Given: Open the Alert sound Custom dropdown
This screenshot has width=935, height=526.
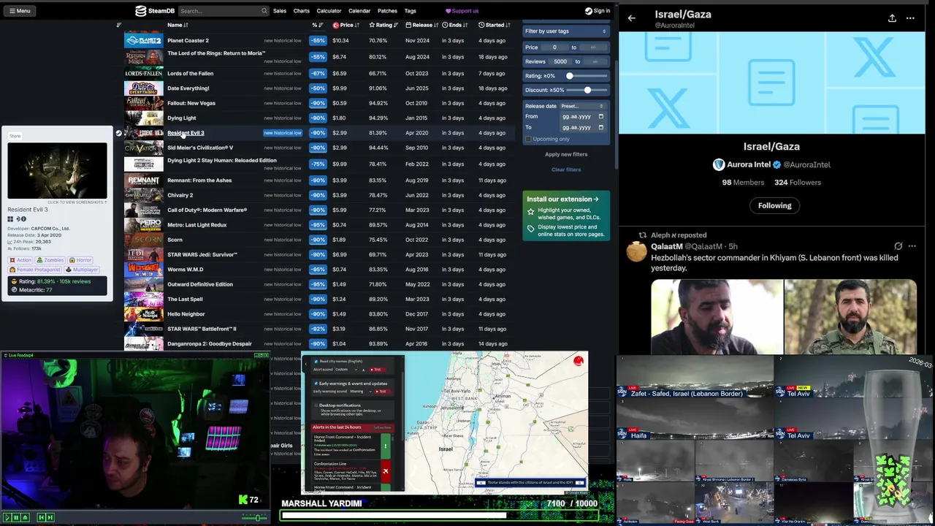Looking at the screenshot, I should [346, 370].
